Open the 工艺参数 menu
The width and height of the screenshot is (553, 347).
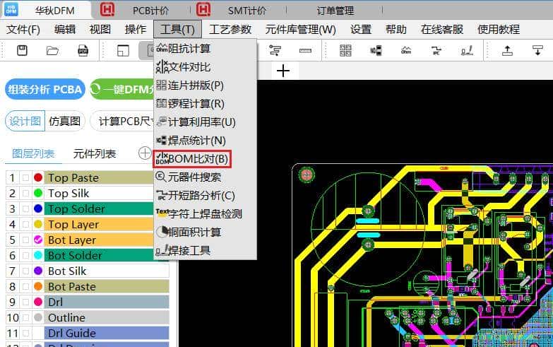point(230,29)
